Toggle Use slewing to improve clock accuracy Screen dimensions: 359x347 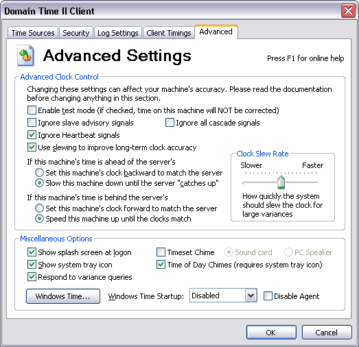point(32,147)
